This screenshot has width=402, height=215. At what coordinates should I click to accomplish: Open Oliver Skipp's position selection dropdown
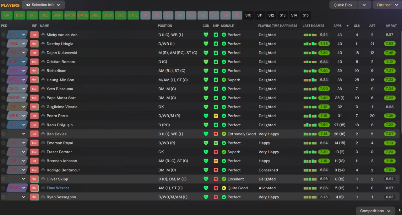17,179
